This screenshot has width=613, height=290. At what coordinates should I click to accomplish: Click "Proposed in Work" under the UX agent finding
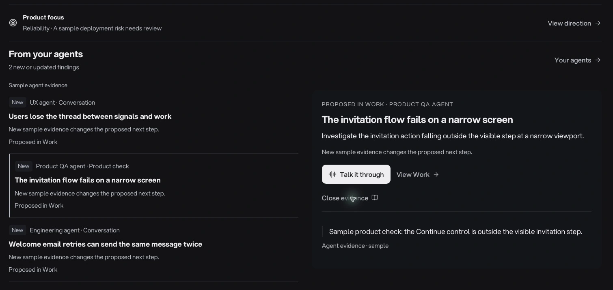click(x=33, y=142)
